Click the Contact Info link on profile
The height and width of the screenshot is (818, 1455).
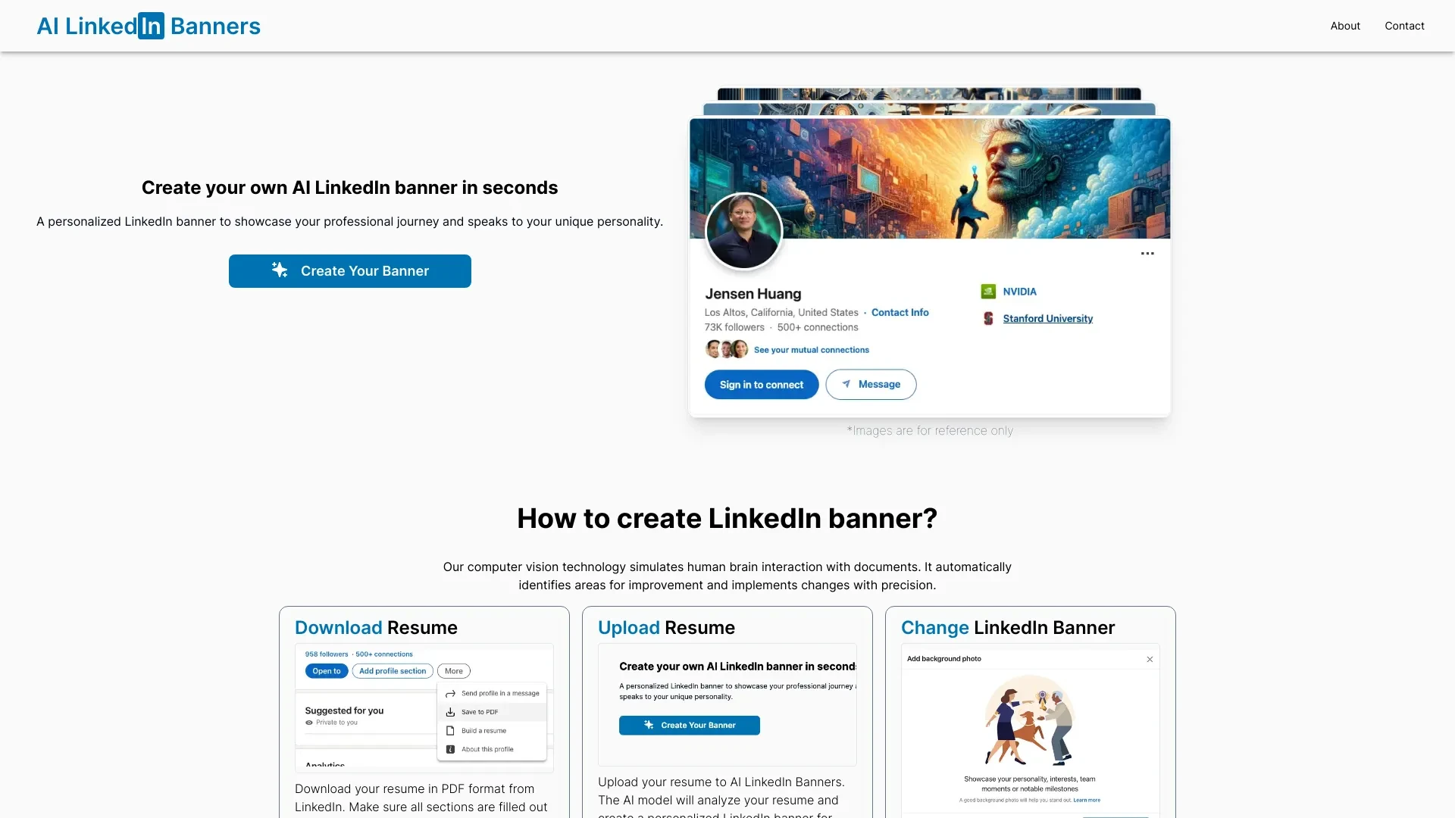pyautogui.click(x=898, y=311)
